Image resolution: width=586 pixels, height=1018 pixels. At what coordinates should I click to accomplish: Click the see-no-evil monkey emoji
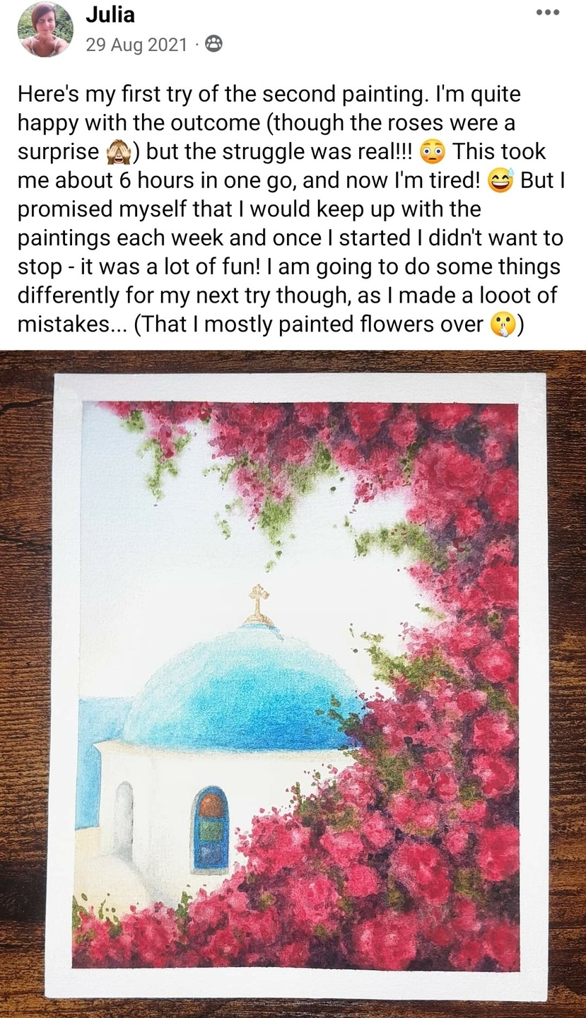pos(118,153)
